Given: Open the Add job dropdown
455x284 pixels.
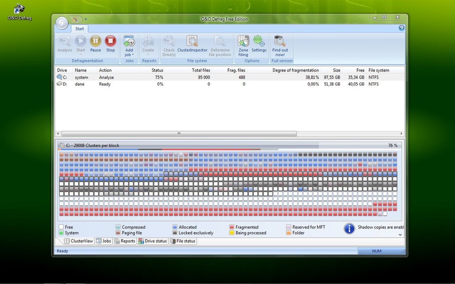Looking at the screenshot, I should pyautogui.click(x=129, y=46).
